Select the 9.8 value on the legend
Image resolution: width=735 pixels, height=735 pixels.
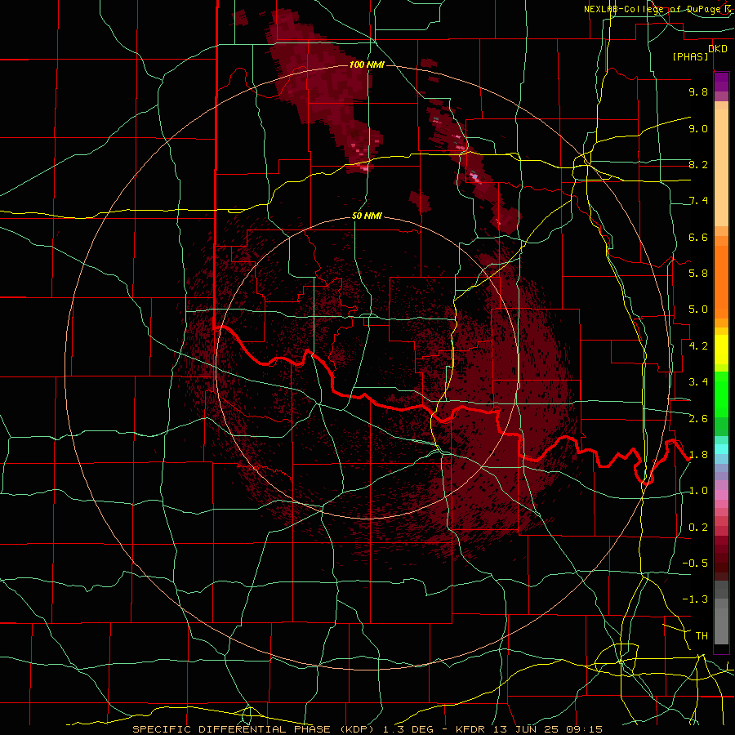click(x=698, y=91)
